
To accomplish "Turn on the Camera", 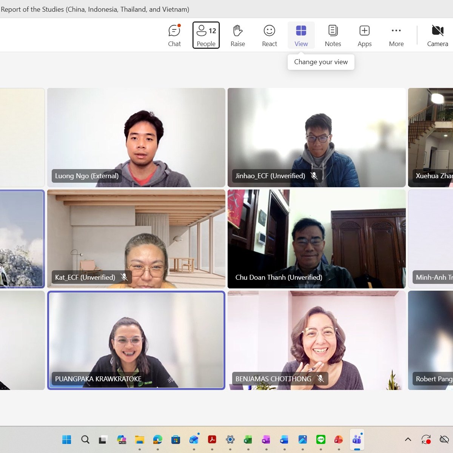I will [x=438, y=35].
